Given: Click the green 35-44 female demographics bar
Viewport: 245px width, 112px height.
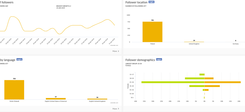Looking at the screenshot, I should coord(197,86).
